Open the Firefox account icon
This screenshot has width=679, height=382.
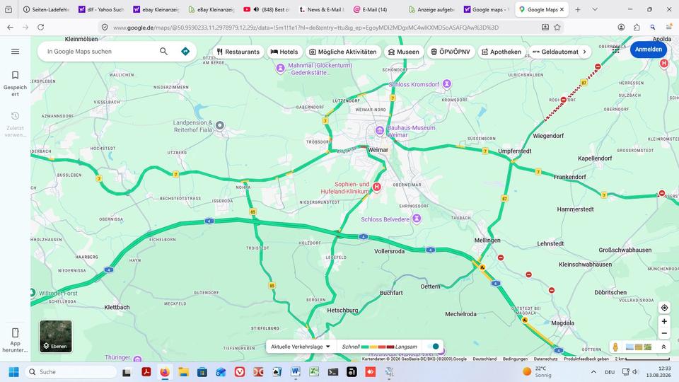[x=621, y=28]
